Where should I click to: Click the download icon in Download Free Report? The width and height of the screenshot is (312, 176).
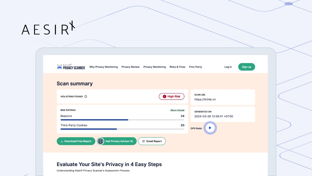(x=62, y=141)
